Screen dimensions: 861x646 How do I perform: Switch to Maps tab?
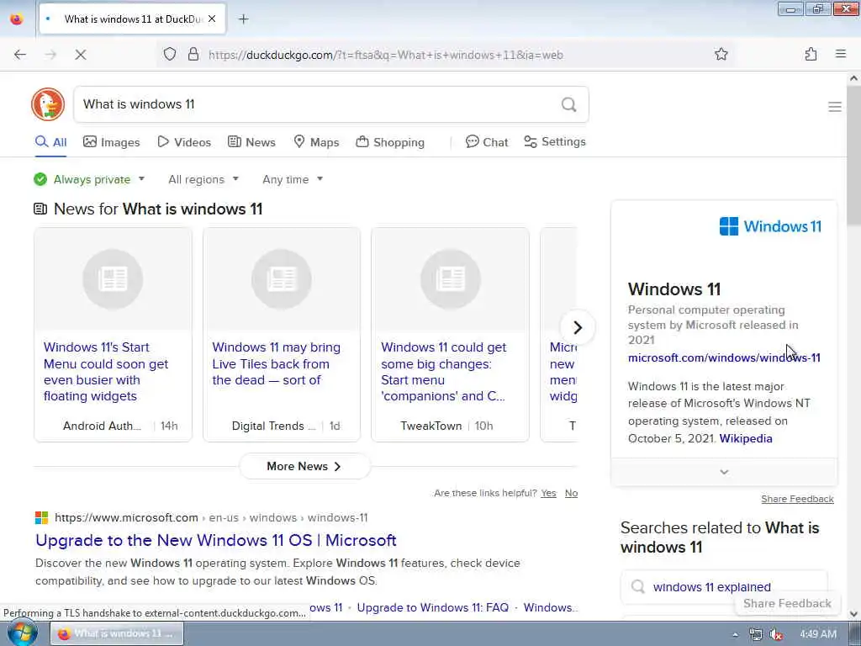click(x=316, y=142)
